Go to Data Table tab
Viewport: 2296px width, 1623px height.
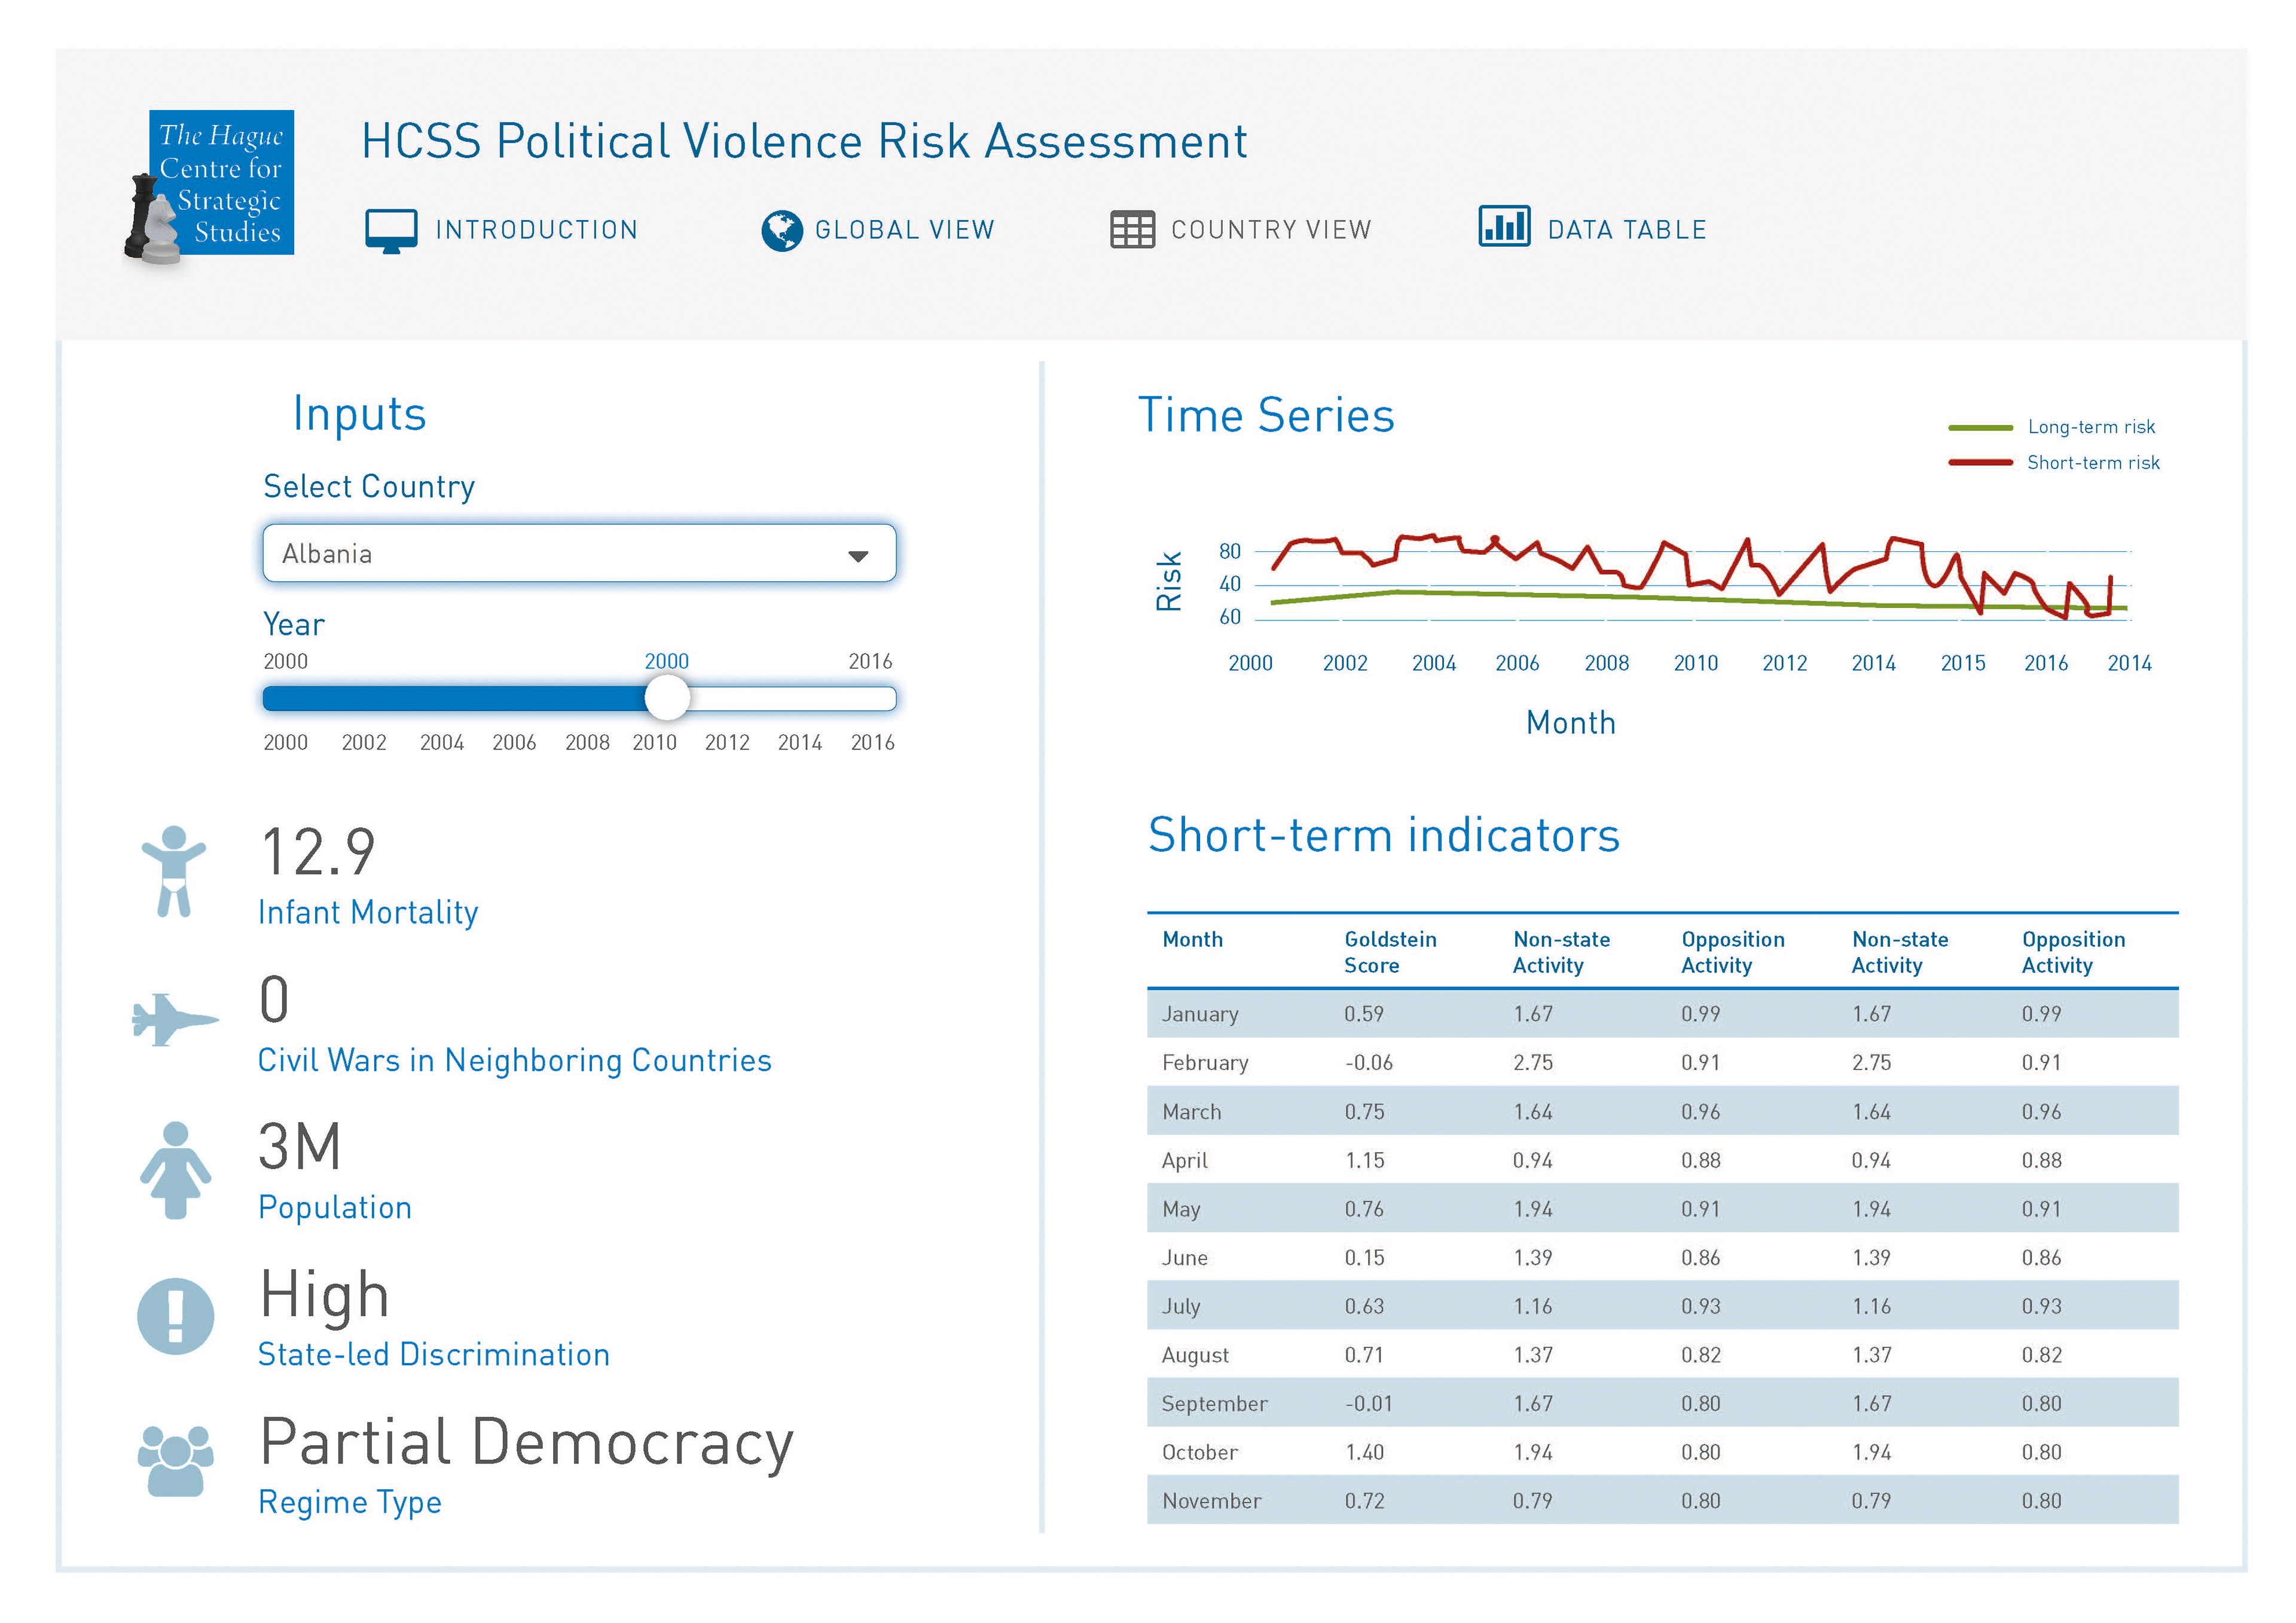(x=1626, y=231)
